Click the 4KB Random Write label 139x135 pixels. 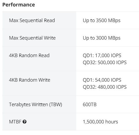(30, 80)
